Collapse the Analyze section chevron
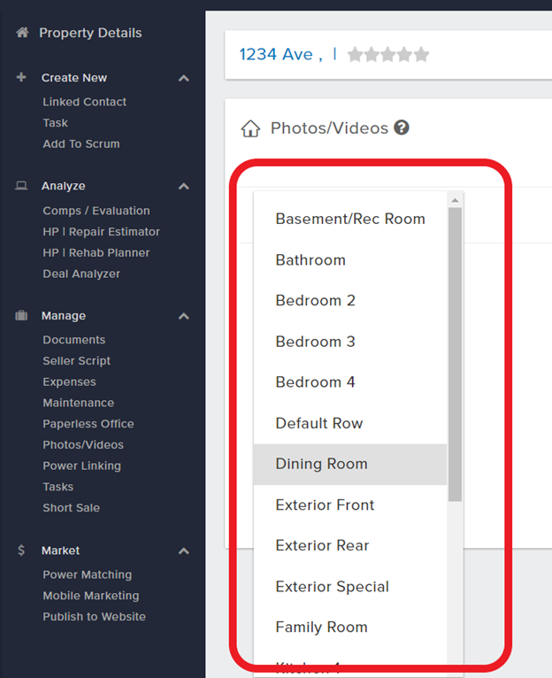Viewport: 552px width, 678px height. pos(184,187)
